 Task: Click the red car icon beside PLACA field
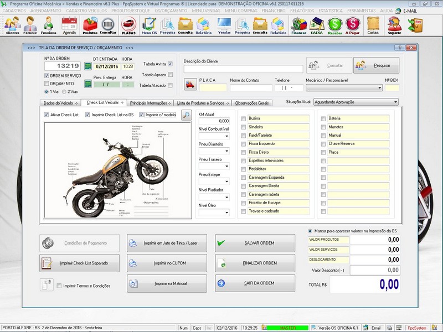(x=190, y=85)
